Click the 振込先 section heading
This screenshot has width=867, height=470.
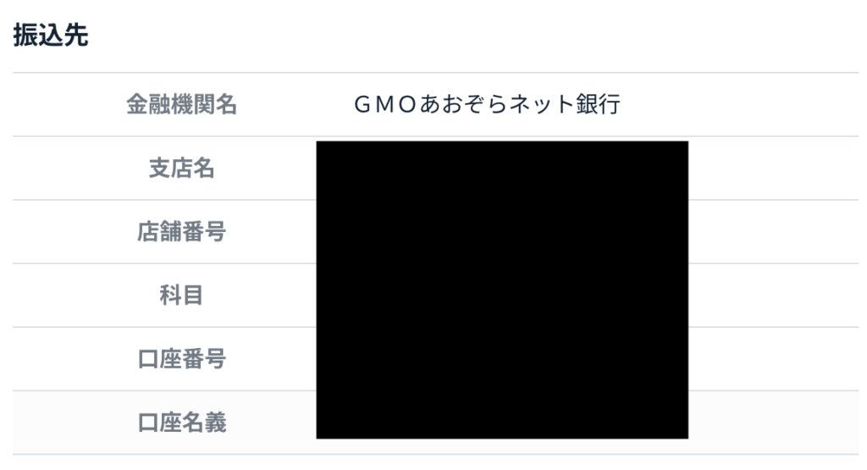(51, 36)
